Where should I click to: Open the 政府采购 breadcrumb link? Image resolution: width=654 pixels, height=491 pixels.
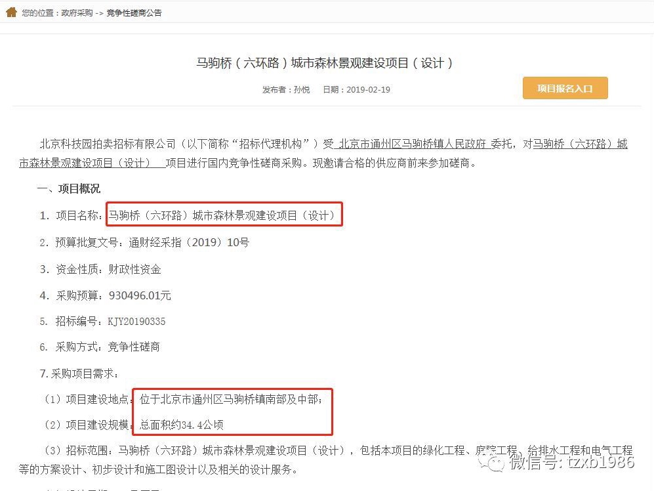pyautogui.click(x=78, y=12)
